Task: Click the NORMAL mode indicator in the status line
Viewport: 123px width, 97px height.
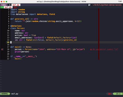Action: (x=5, y=94)
